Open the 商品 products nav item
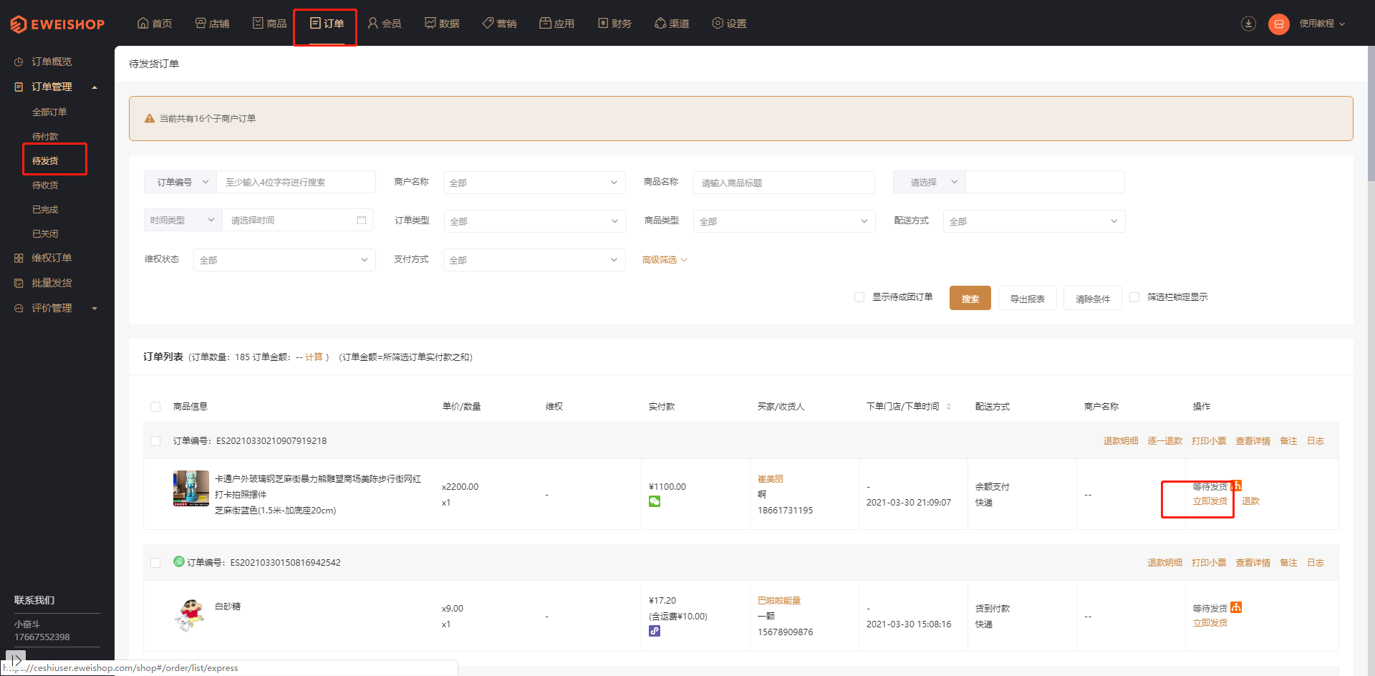Screen dimensions: 1375x676 click(269, 24)
